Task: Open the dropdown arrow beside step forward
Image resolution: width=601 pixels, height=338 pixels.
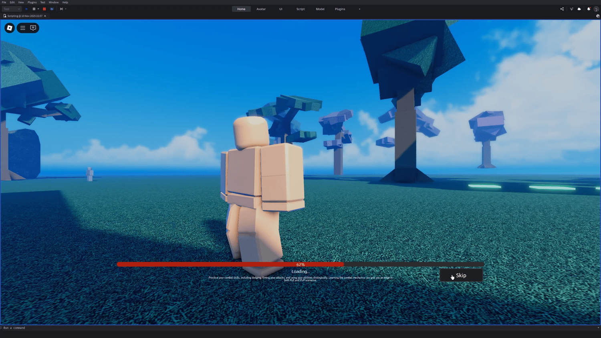Action: [66, 9]
